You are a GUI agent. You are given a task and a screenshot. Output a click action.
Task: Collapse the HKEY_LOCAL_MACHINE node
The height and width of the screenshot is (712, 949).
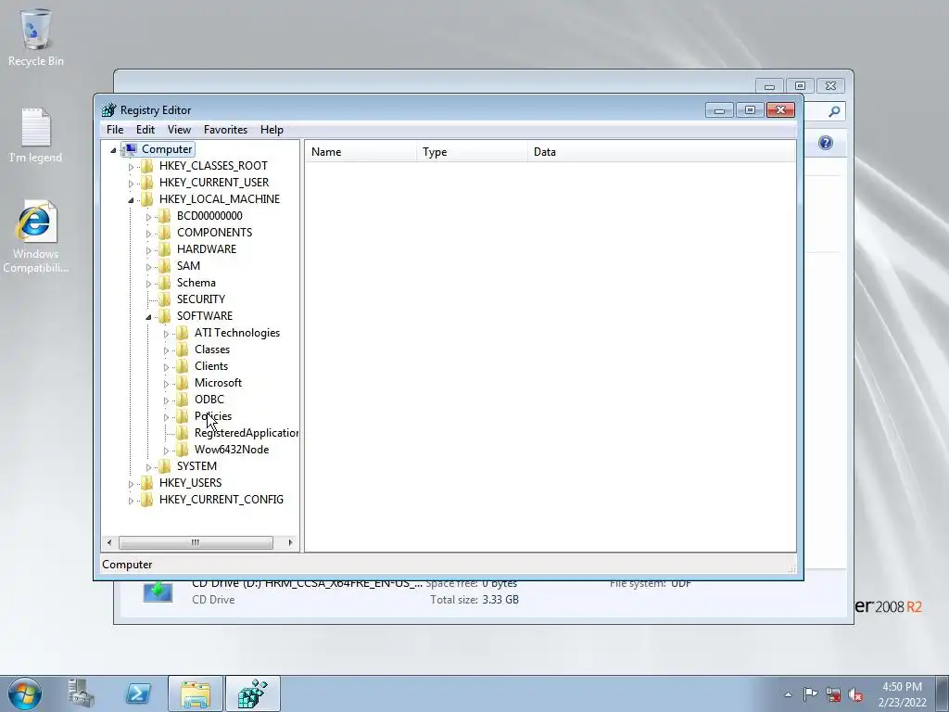pyautogui.click(x=131, y=200)
